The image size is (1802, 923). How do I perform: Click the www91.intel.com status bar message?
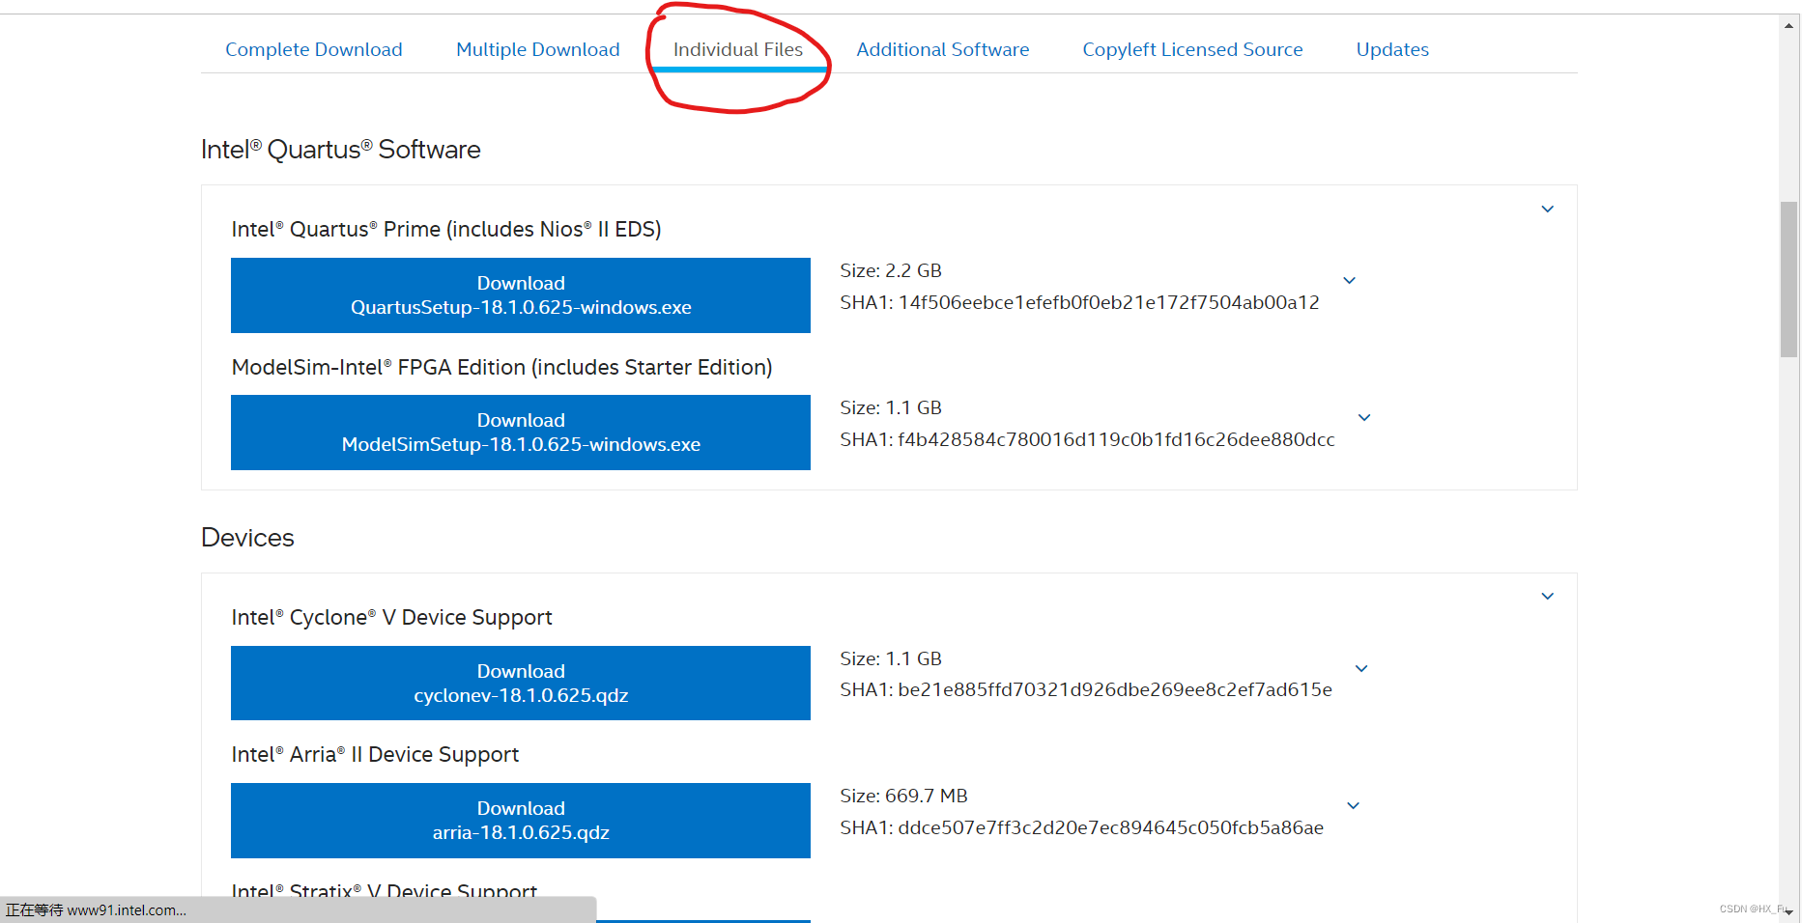click(96, 910)
